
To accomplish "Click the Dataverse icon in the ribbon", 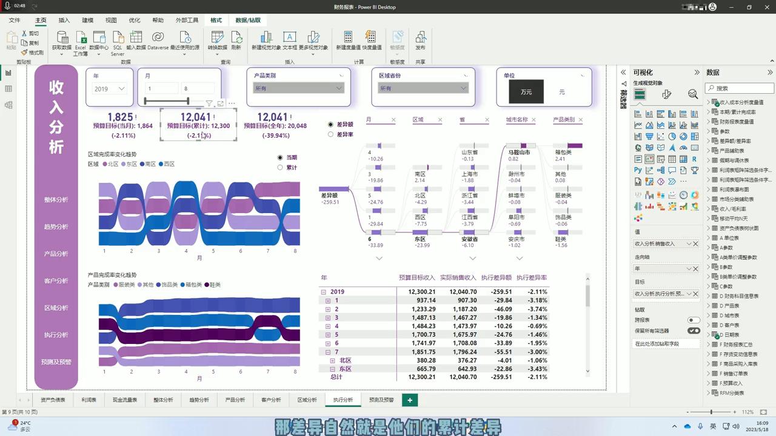I will (x=158, y=38).
